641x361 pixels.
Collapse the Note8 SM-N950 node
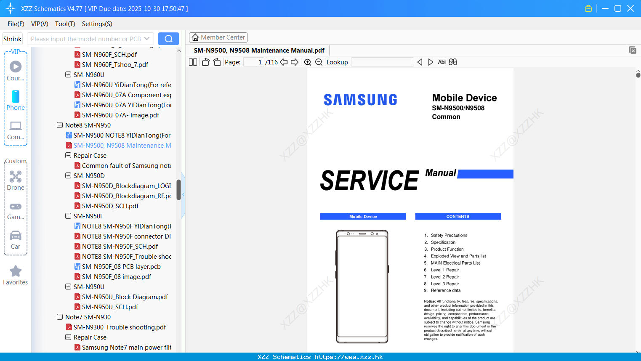point(60,125)
